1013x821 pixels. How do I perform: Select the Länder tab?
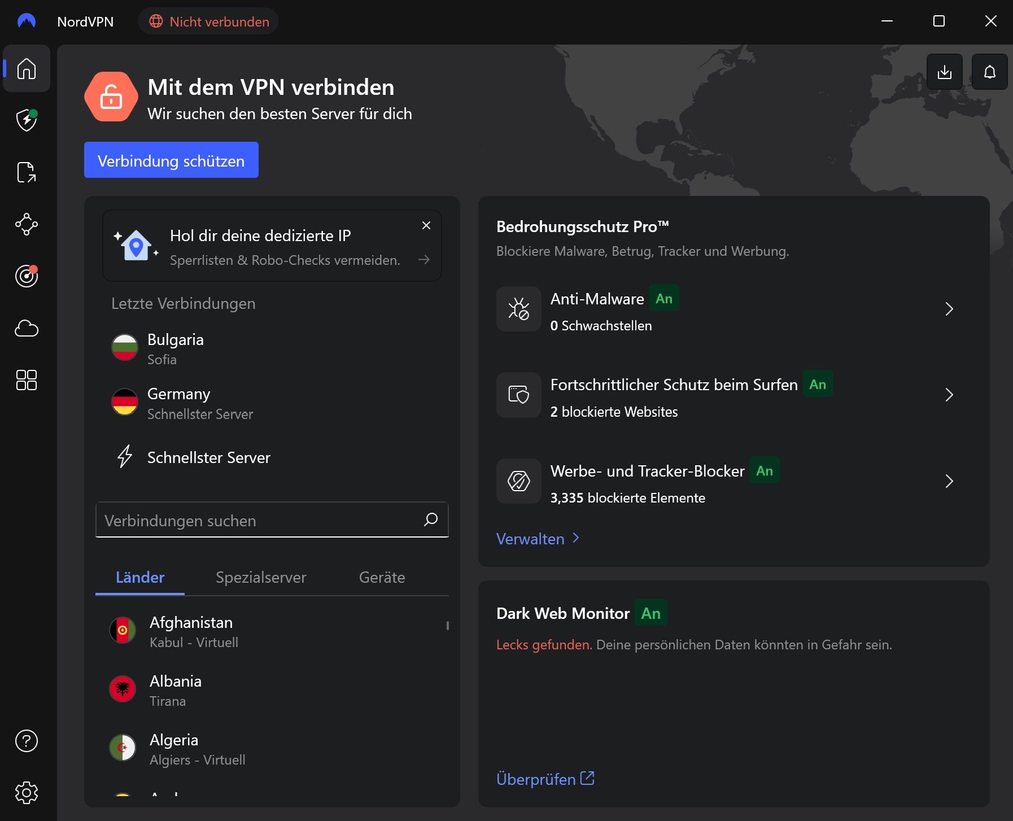tap(140, 577)
